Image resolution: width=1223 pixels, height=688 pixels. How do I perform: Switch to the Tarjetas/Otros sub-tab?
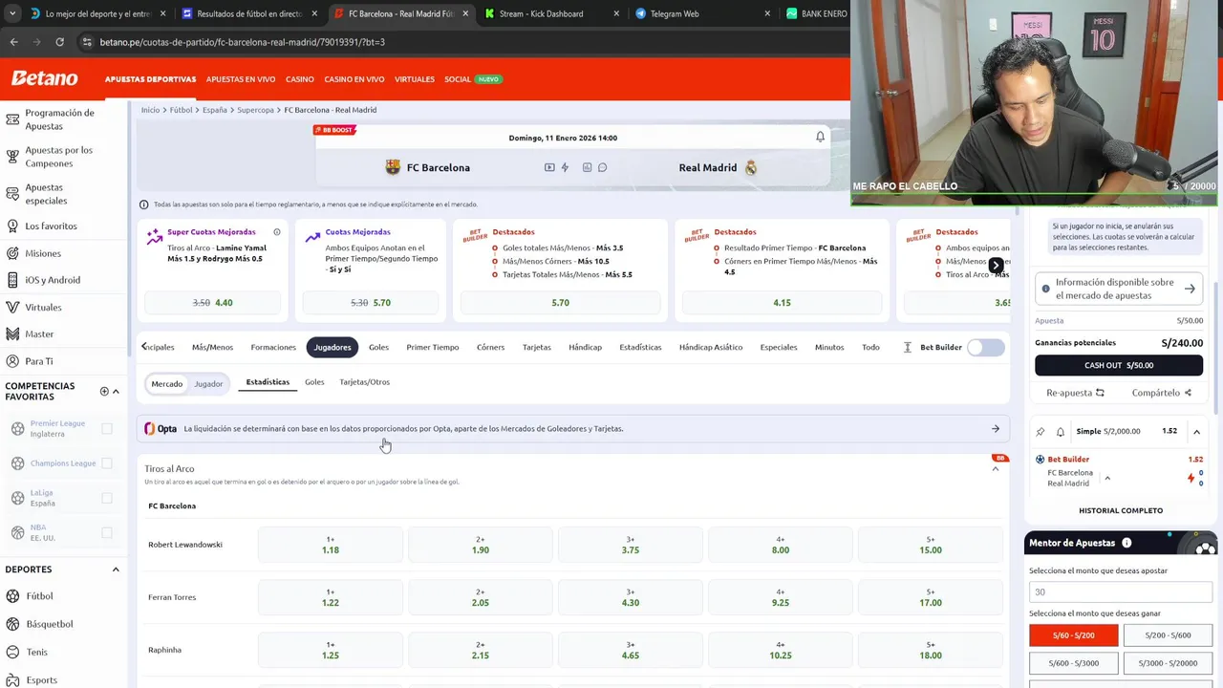(x=364, y=382)
